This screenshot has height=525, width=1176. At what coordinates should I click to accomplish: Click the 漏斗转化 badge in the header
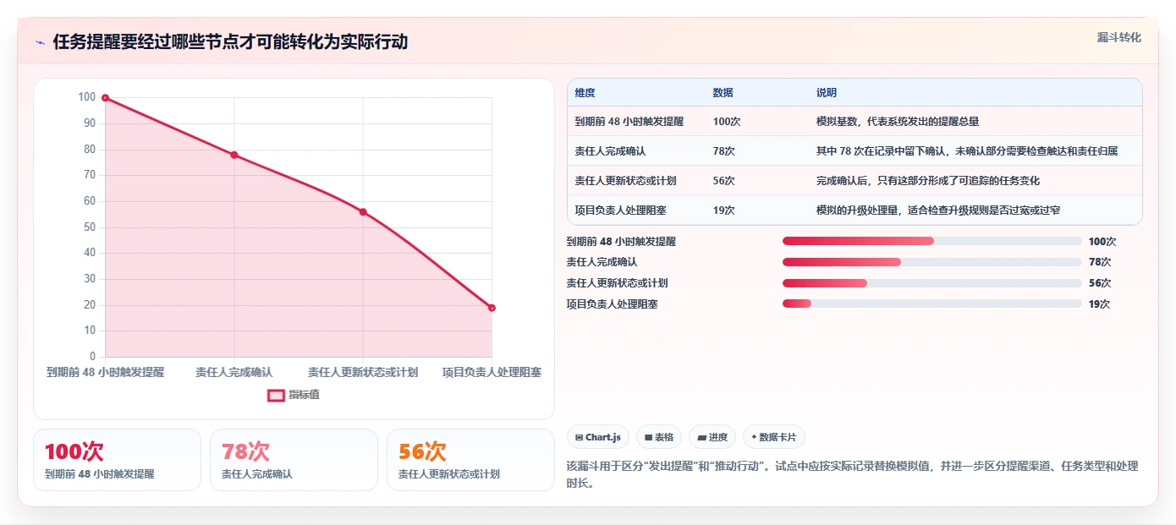1119,38
